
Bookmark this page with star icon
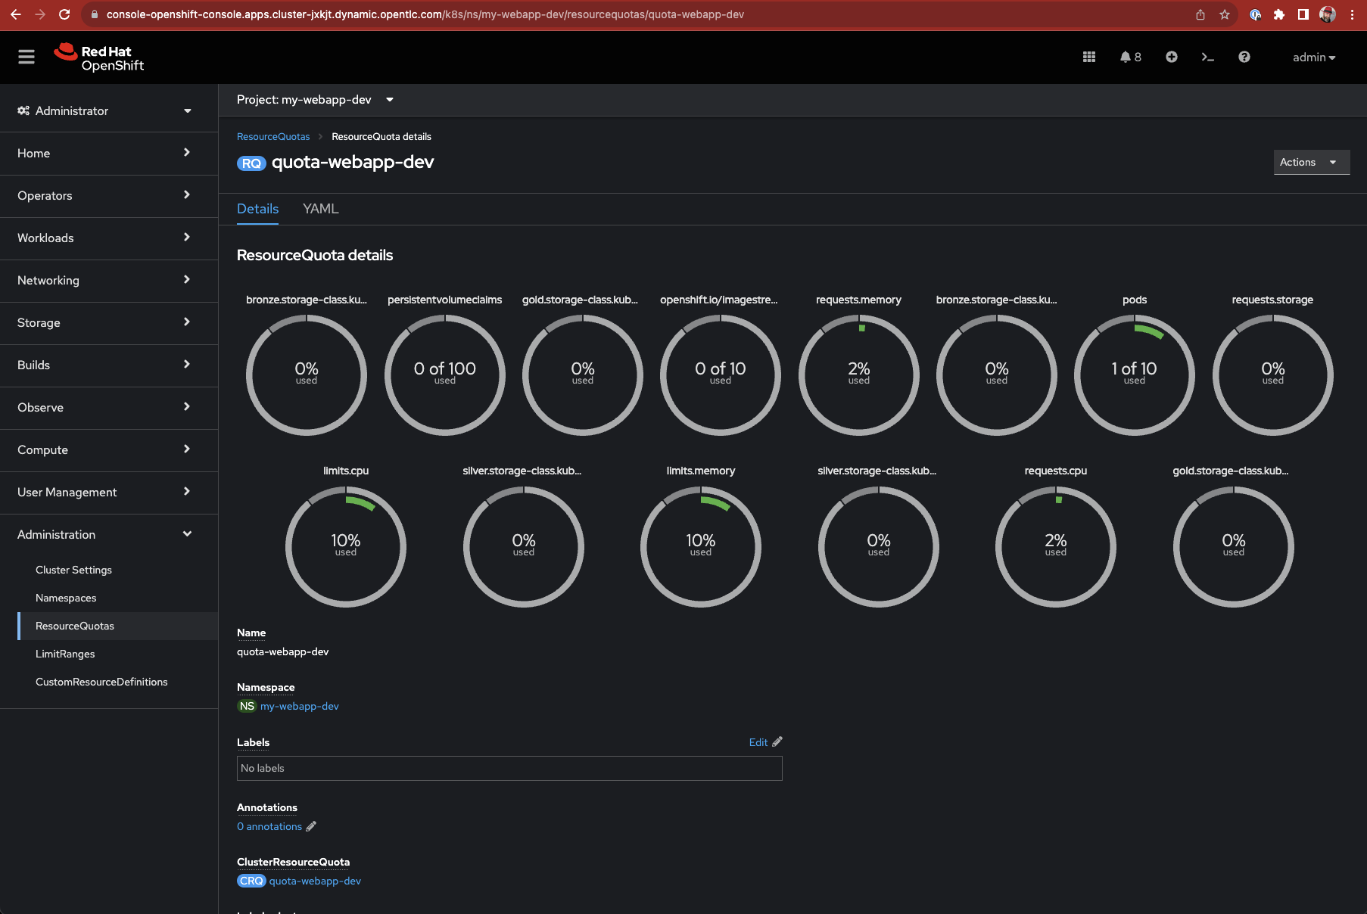pos(1224,14)
